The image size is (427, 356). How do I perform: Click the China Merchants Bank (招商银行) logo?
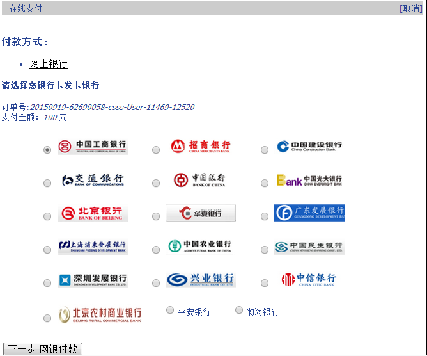coord(201,147)
